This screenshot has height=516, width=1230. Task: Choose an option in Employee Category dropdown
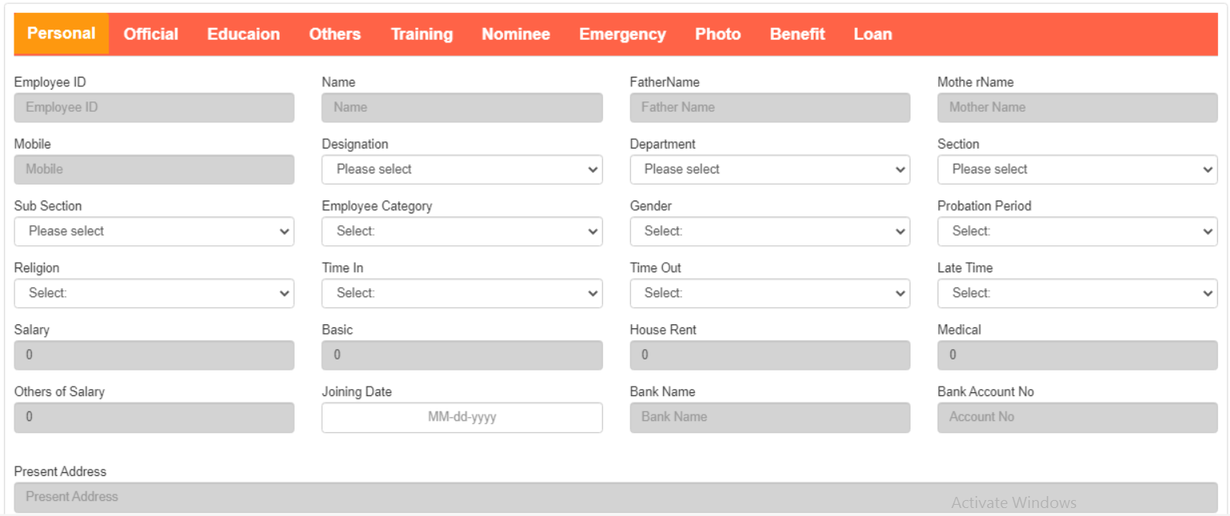462,232
